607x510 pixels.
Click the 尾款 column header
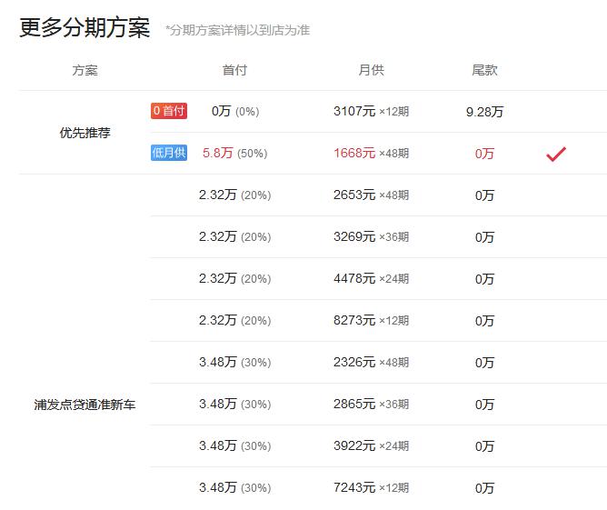(x=484, y=70)
